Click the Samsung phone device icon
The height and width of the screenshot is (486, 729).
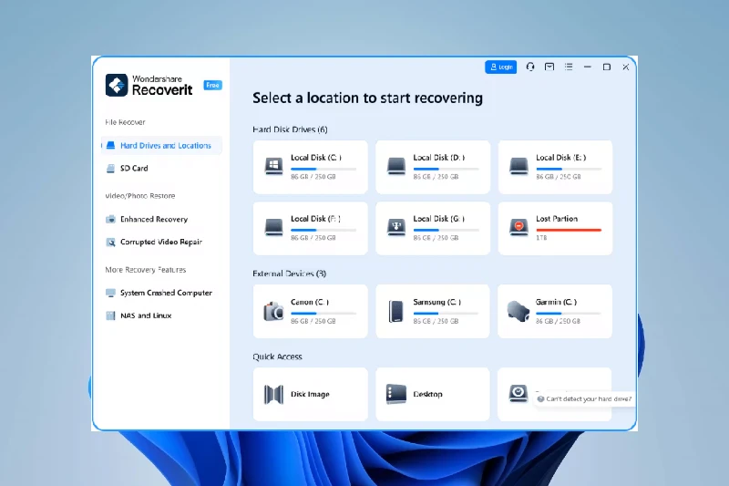[x=395, y=310]
